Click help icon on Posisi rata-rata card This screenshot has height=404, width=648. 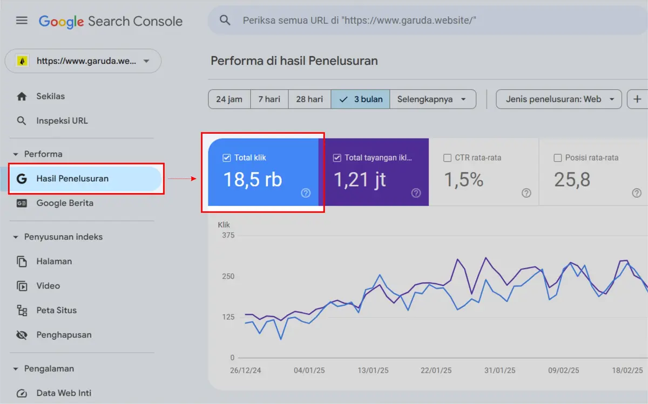click(x=637, y=193)
